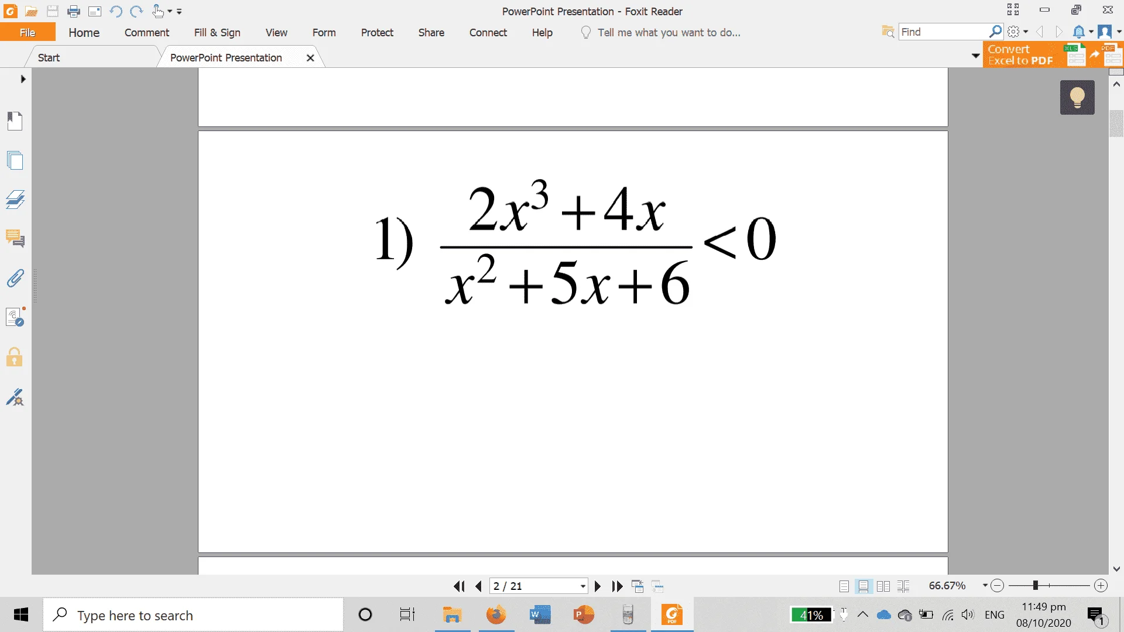This screenshot has height=632, width=1124.
Task: Click the magnifier search icon in Find box
Action: pos(995,32)
